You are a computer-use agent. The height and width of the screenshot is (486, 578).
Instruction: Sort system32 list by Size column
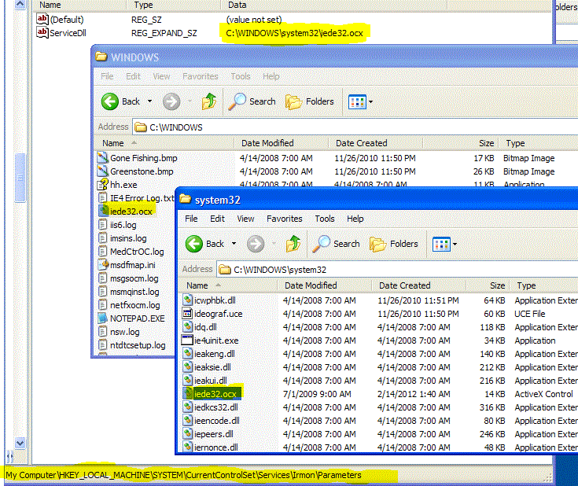point(488,285)
